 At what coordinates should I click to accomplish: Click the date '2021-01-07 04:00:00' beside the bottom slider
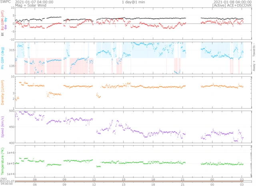point(7,182)
